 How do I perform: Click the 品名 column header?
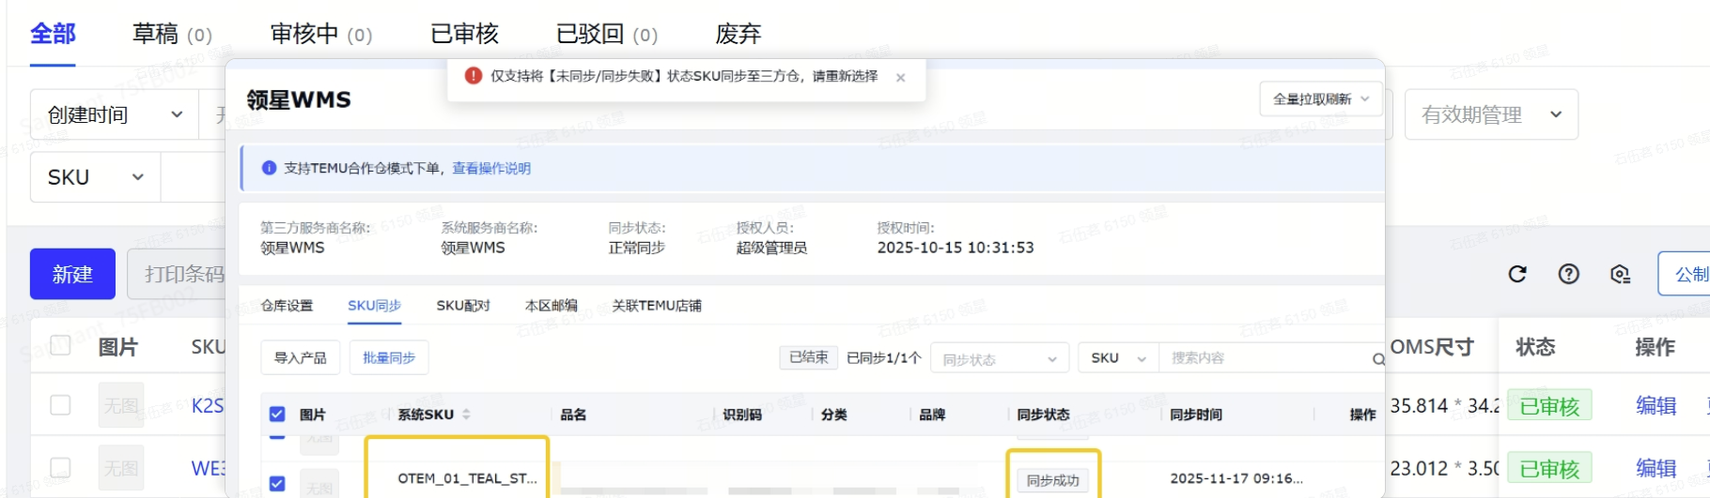click(x=573, y=415)
